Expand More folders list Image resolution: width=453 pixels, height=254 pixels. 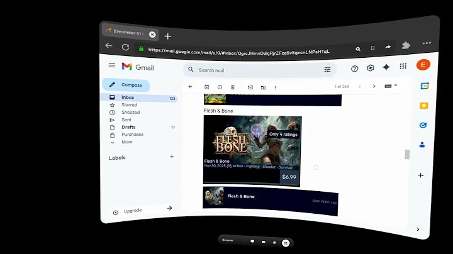tap(127, 142)
